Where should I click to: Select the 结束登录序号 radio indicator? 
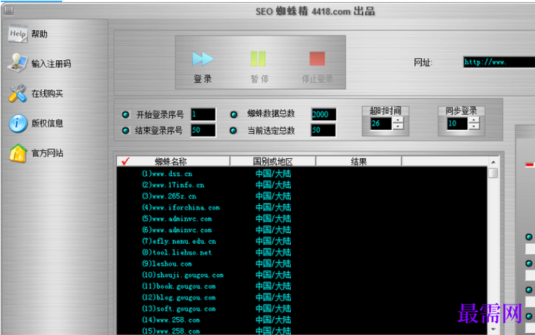[x=126, y=130]
